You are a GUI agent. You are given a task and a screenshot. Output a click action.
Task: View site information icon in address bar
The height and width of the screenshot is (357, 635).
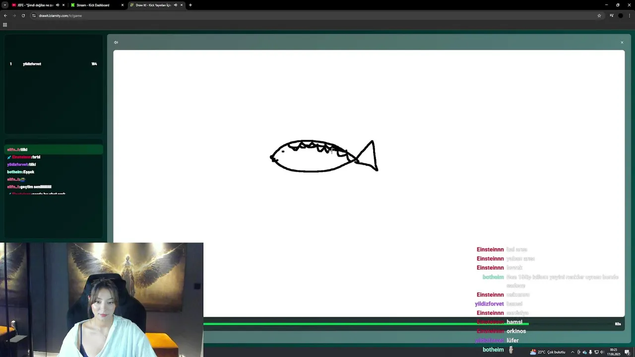click(34, 15)
